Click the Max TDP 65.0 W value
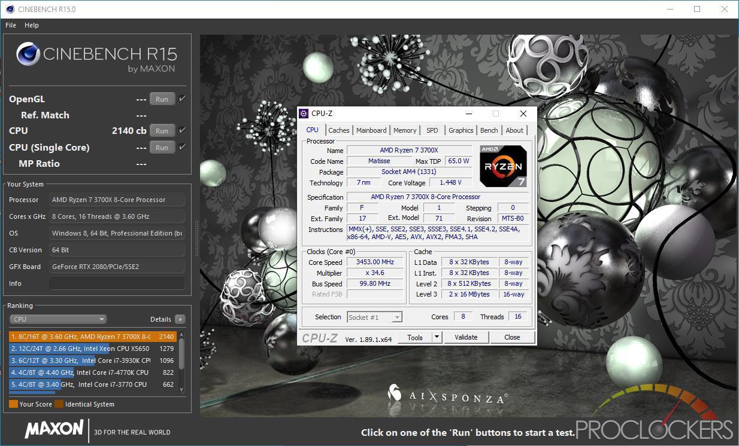This screenshot has width=739, height=446. 459,161
